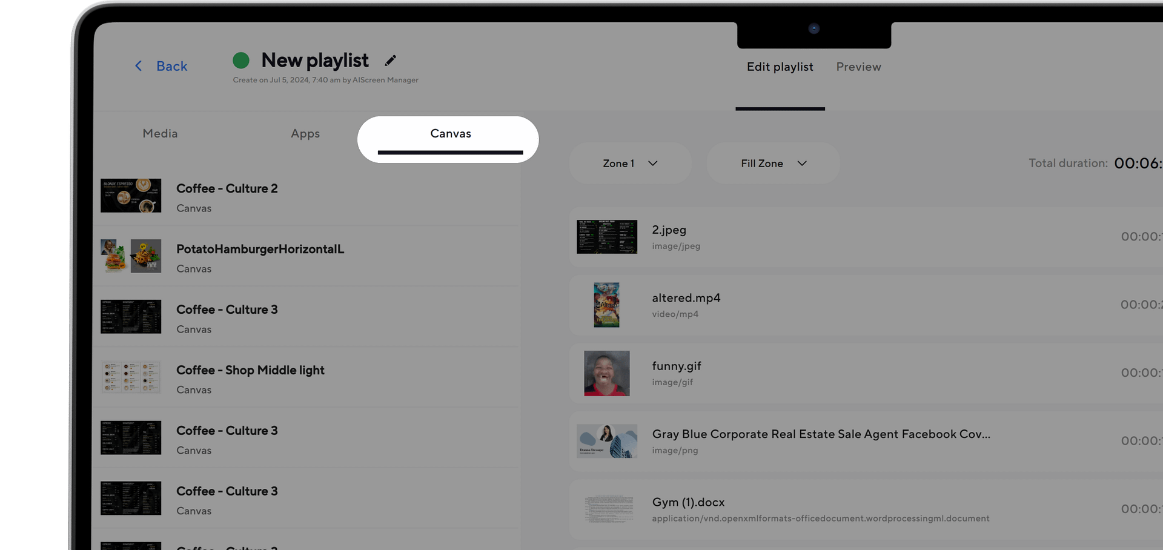Click the 'Gray Blue Corporate Real Estate Sale Agent' title
Screen dimensions: 1163x550
(x=821, y=434)
